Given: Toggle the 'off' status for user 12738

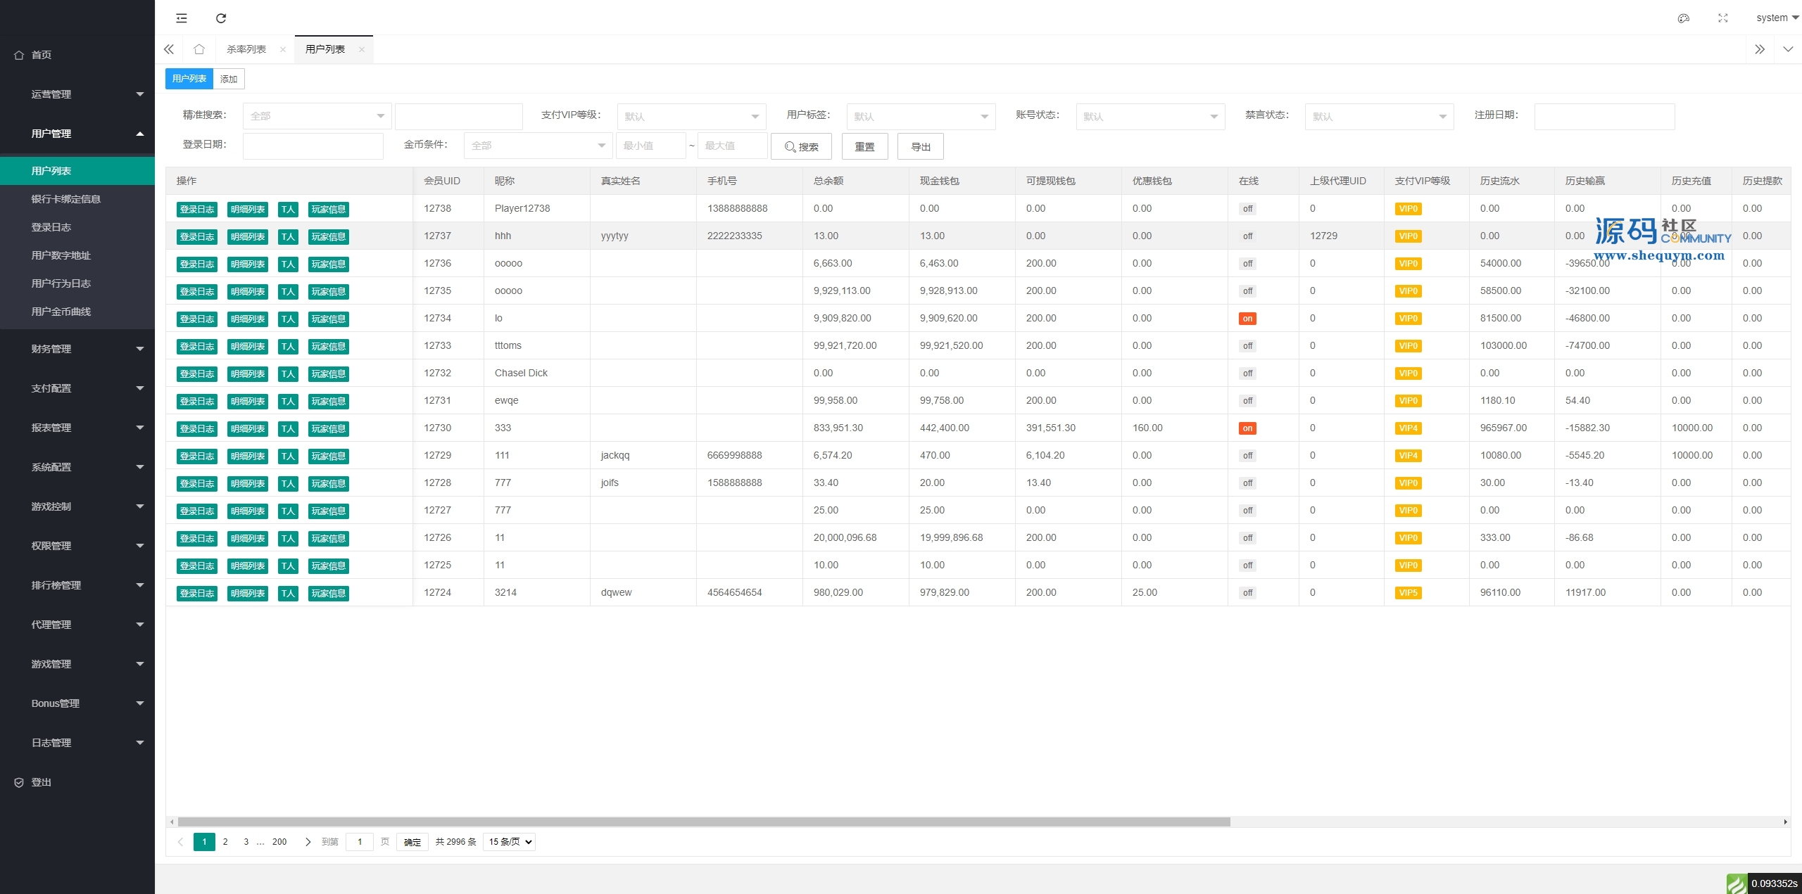Looking at the screenshot, I should (1247, 209).
